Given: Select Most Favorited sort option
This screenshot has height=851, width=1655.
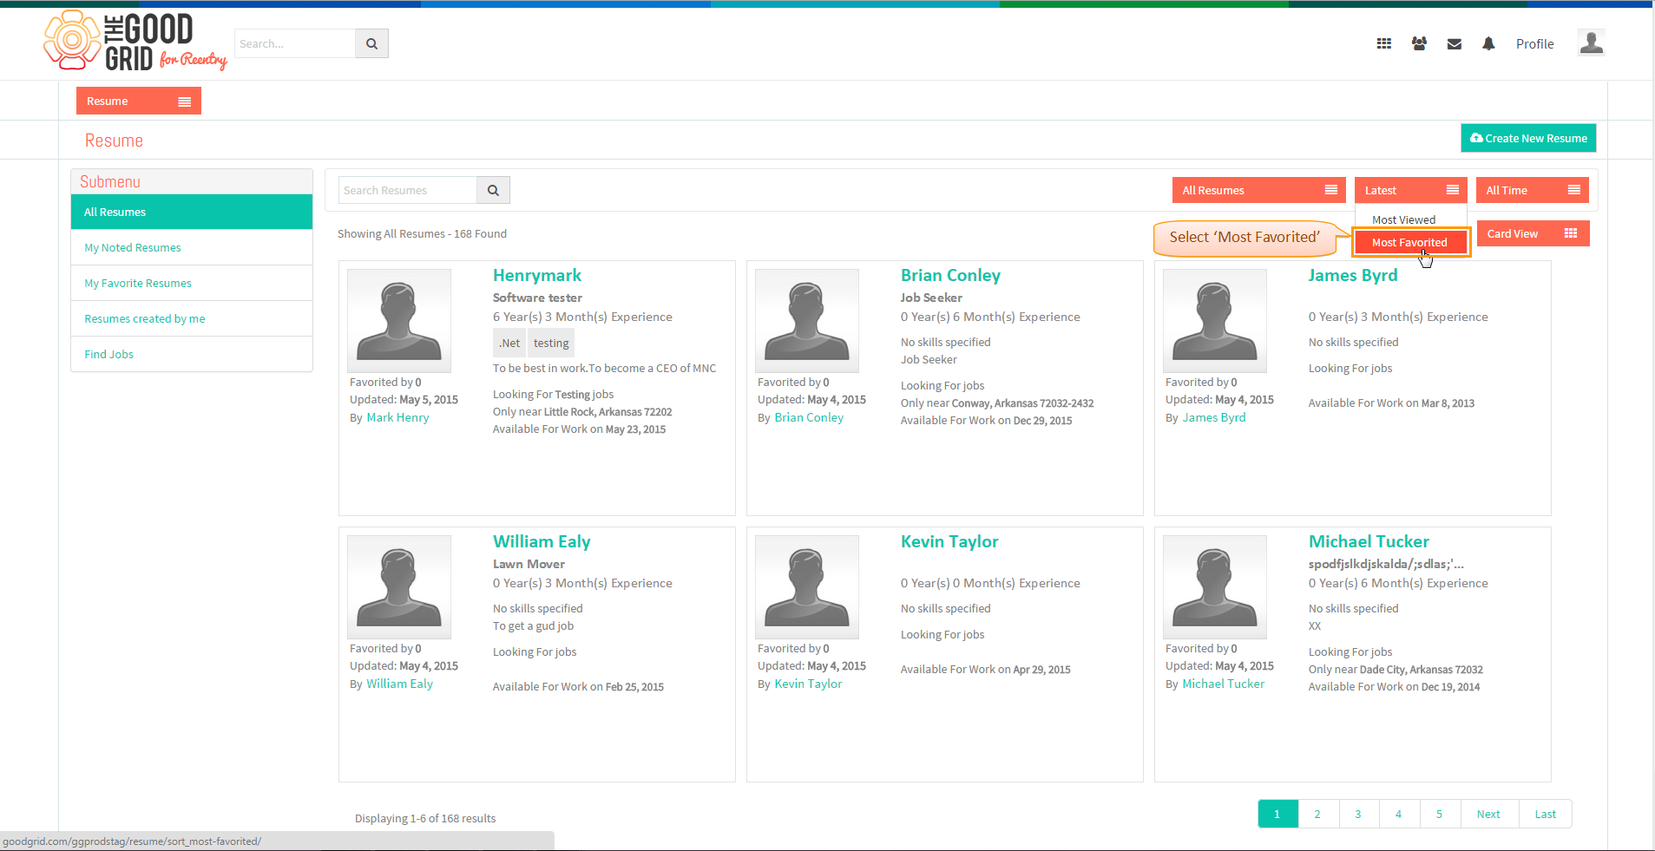Looking at the screenshot, I should [1410, 242].
